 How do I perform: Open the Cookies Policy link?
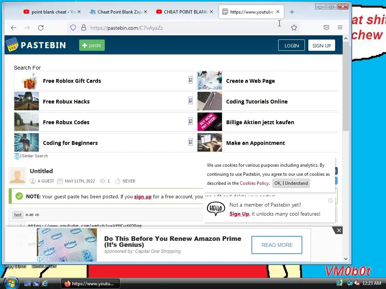pos(254,183)
